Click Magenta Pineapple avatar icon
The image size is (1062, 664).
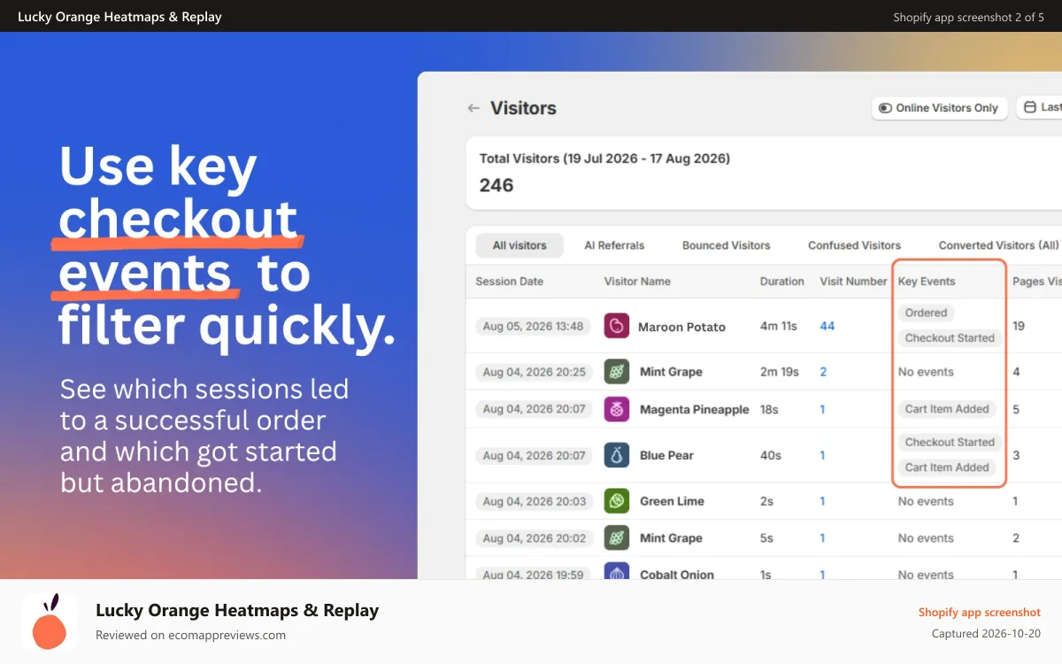point(617,409)
